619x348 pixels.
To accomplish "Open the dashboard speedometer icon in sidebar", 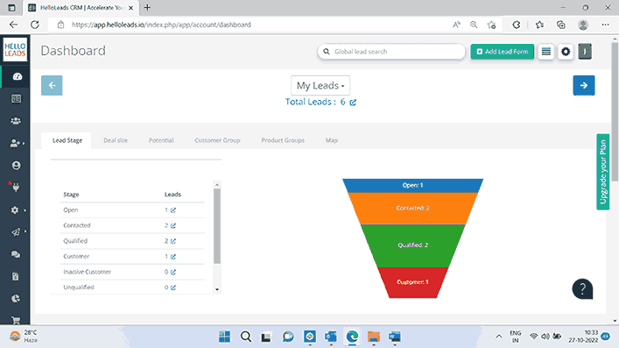I will tap(17, 77).
